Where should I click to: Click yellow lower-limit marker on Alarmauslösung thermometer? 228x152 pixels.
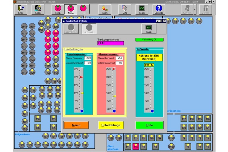pyautogui.click(x=114, y=96)
